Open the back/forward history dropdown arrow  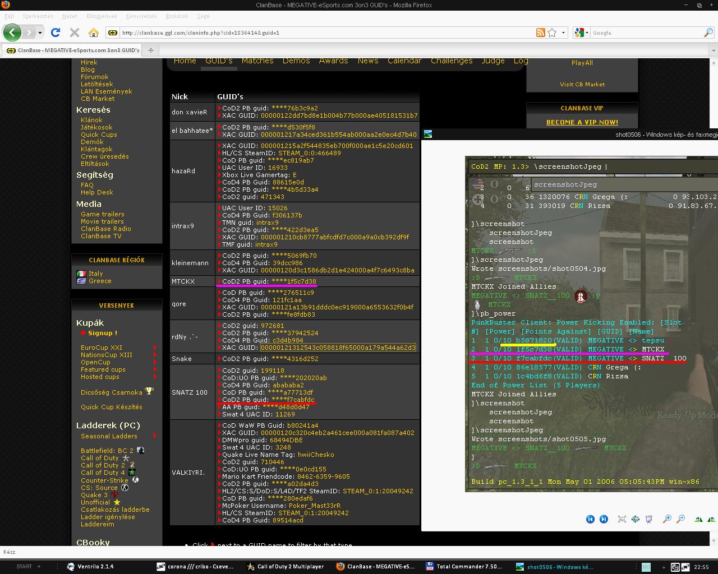[40, 33]
